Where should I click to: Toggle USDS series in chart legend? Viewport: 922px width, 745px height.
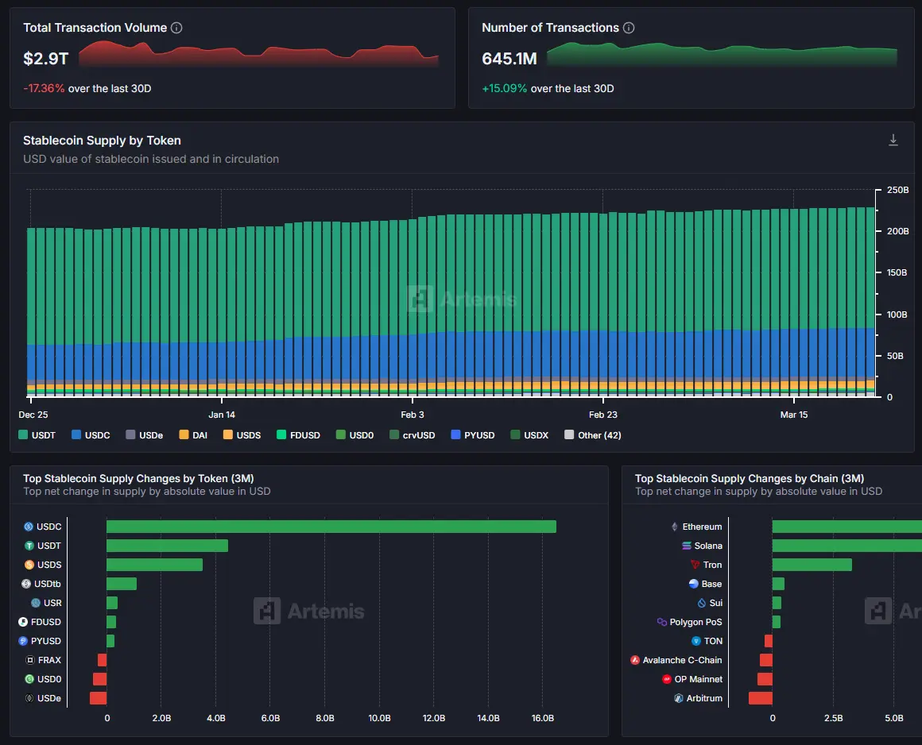point(242,434)
